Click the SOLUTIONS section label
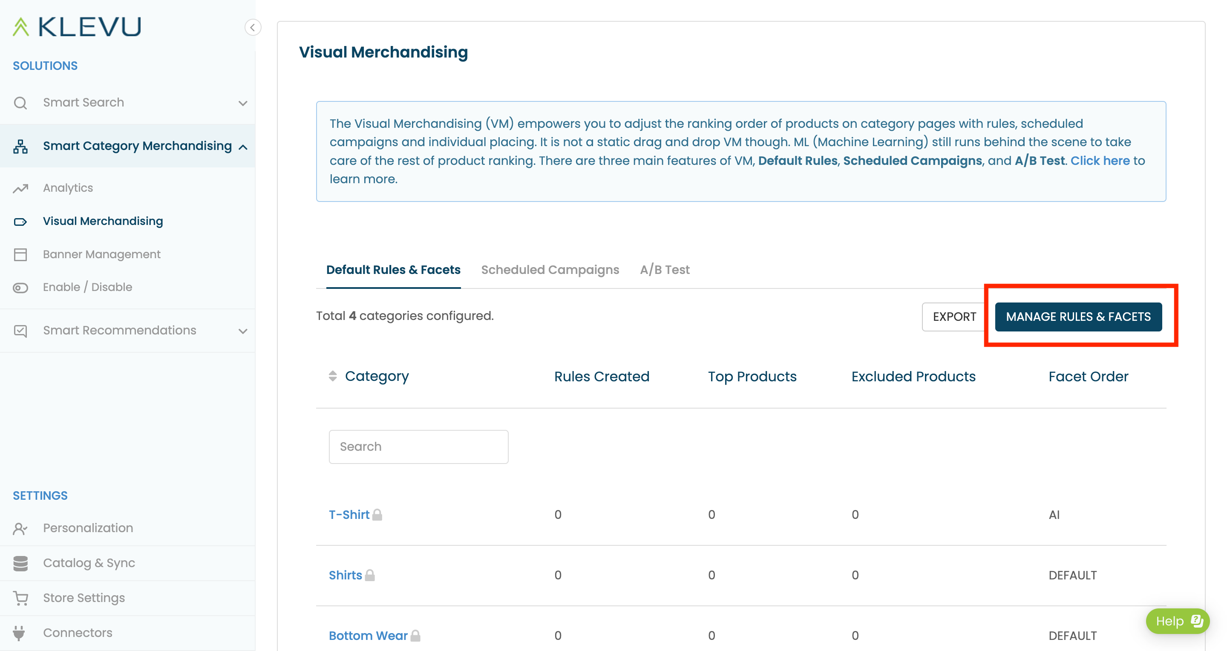Viewport: 1227px width, 651px height. click(x=45, y=66)
